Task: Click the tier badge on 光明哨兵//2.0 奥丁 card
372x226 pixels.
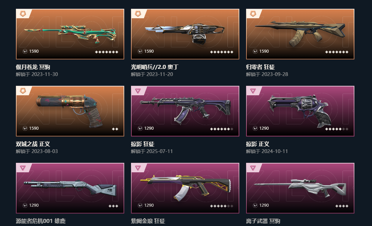Action: [138, 14]
